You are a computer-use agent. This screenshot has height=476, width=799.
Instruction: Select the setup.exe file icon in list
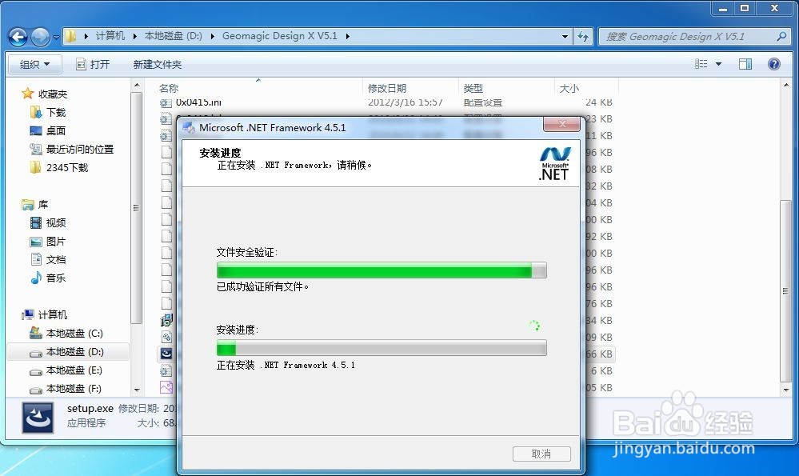pyautogui.click(x=166, y=353)
